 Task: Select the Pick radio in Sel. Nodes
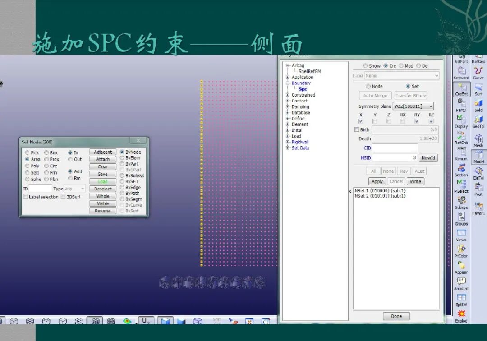click(32, 152)
